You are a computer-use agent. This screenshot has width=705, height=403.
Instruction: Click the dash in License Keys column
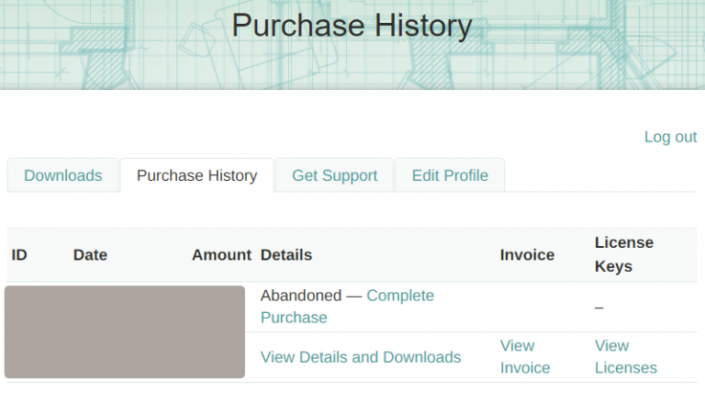pos(599,307)
